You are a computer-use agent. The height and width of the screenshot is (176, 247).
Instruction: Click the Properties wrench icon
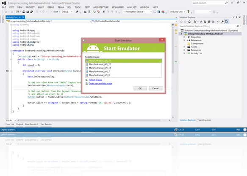222,22
